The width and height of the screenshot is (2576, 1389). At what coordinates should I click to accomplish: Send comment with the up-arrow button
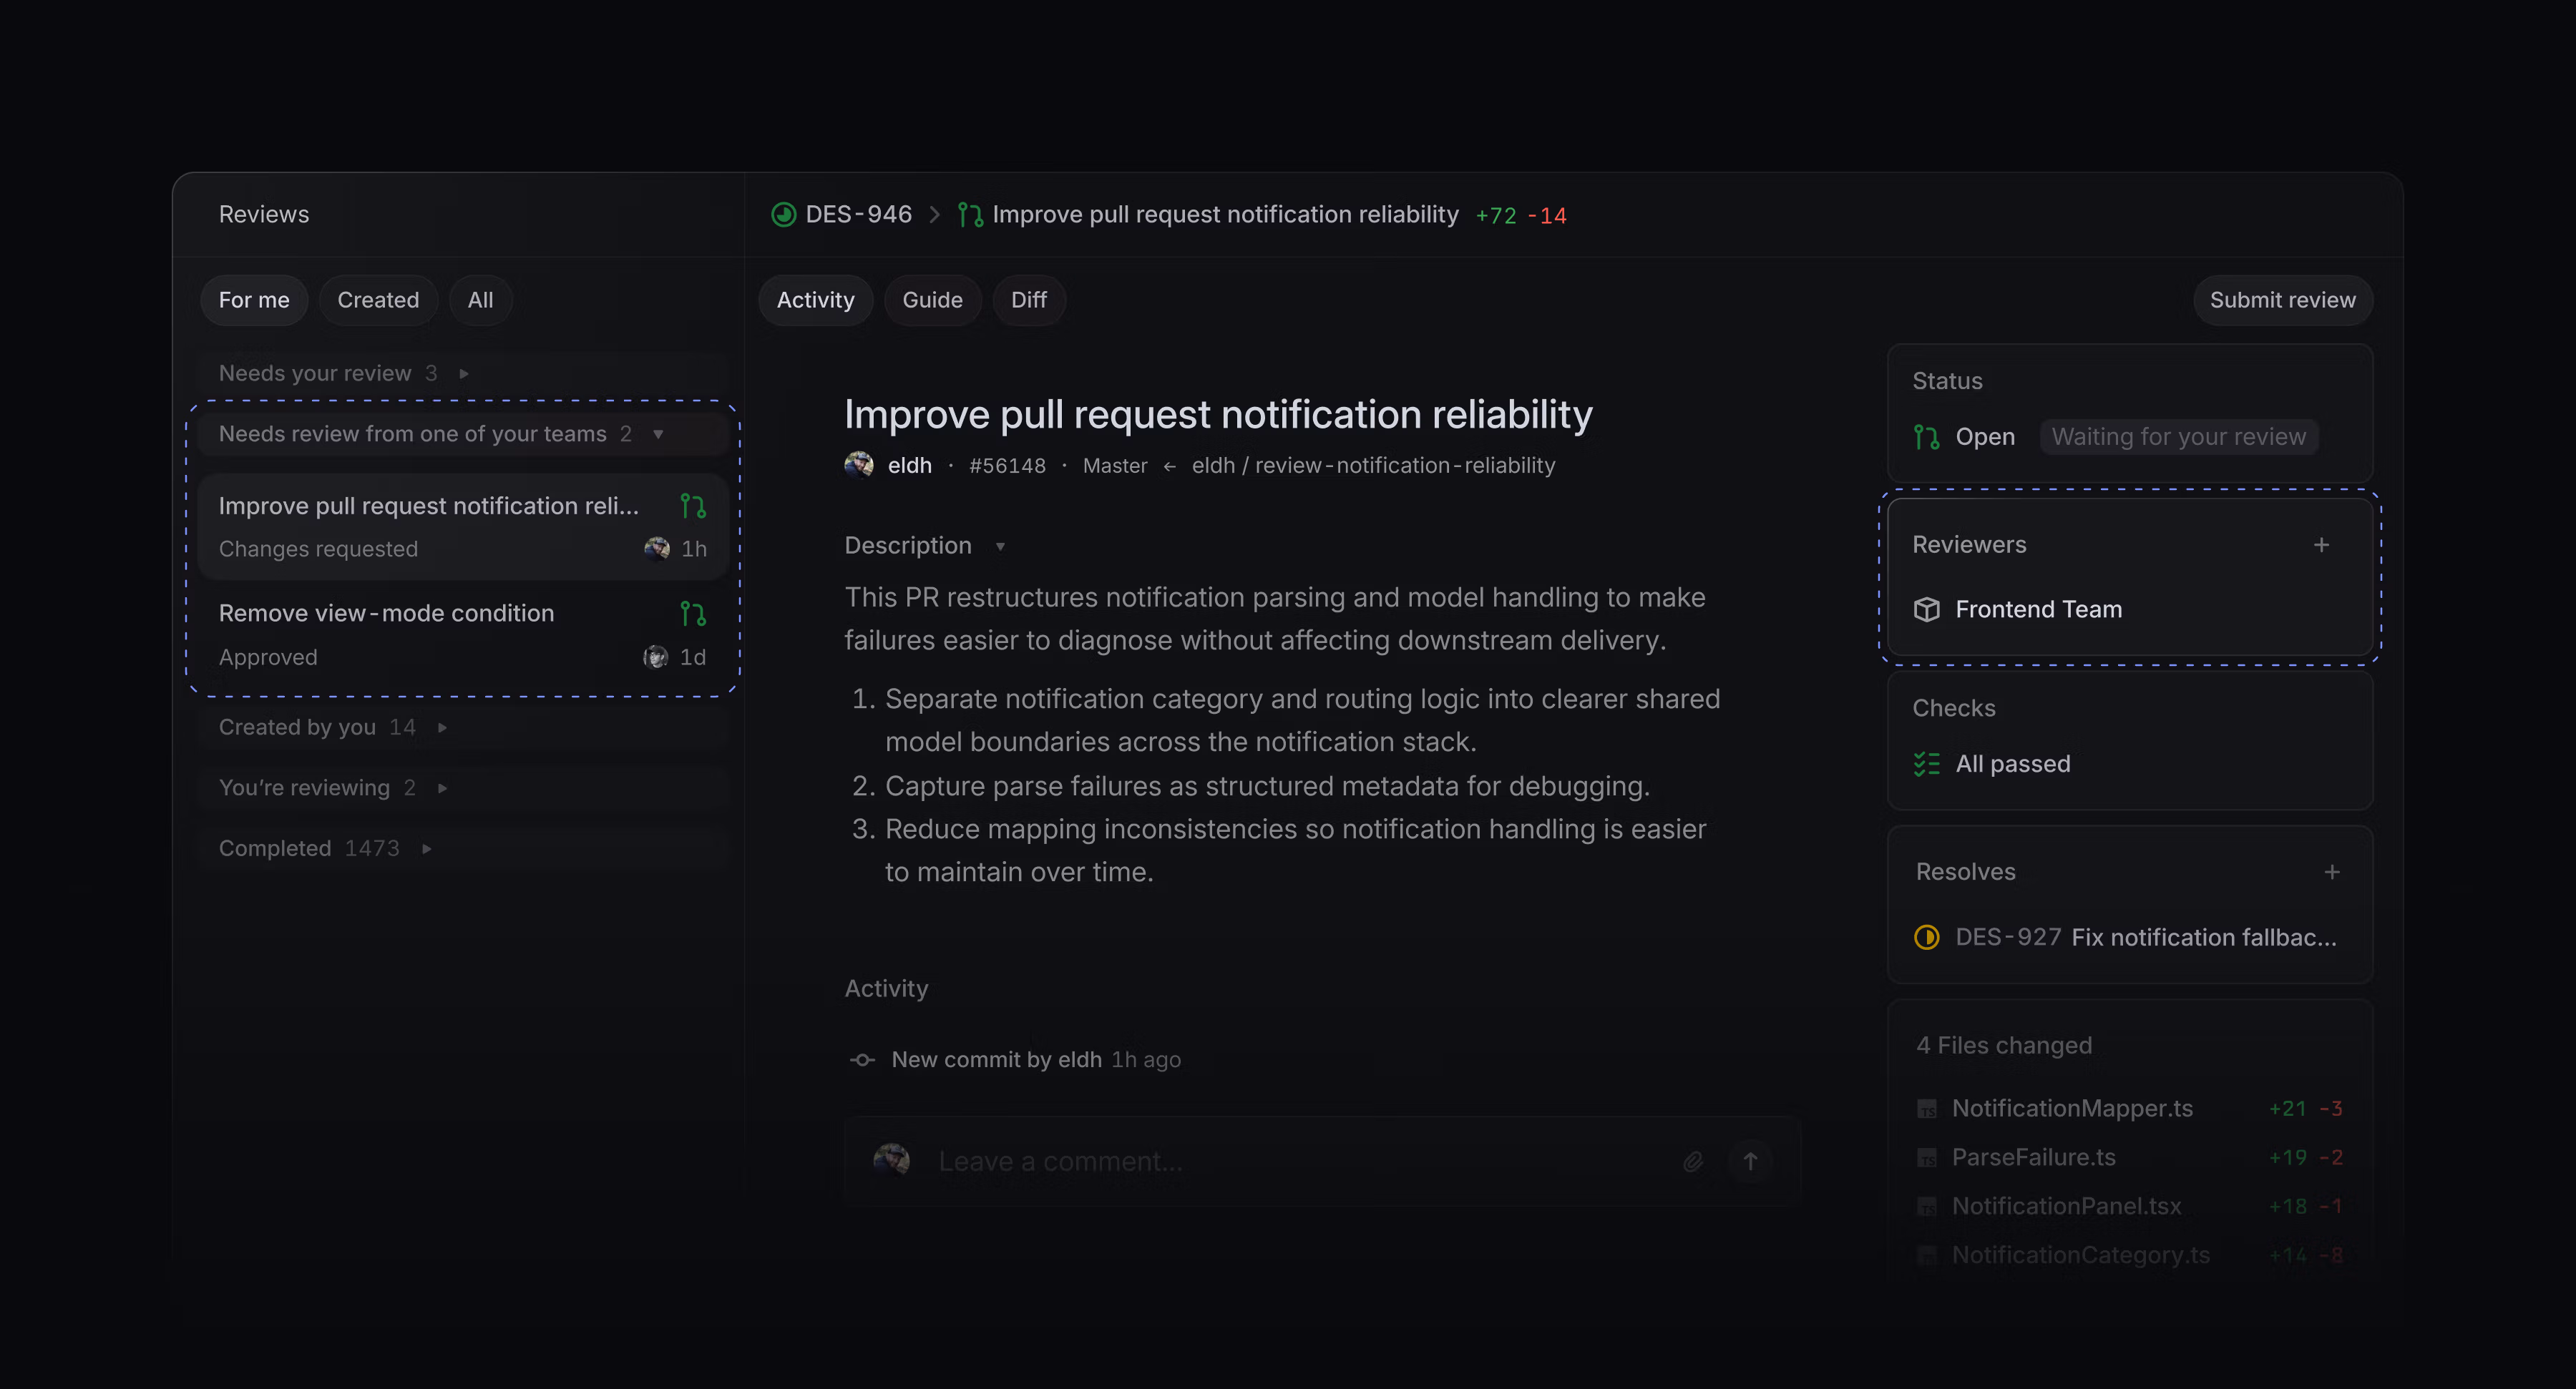(x=1750, y=1161)
